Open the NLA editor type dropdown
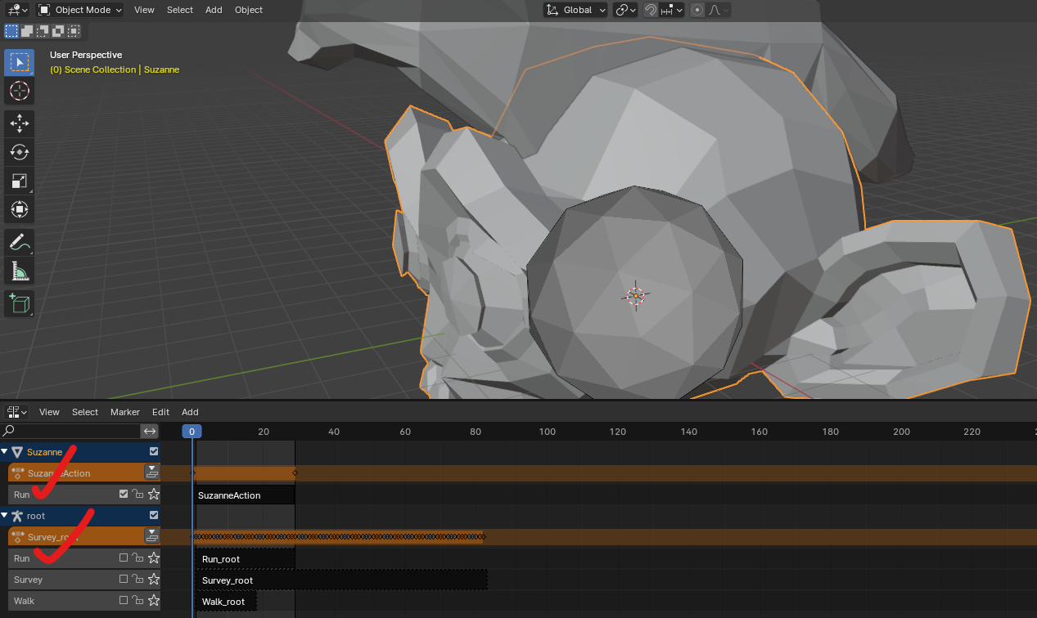Viewport: 1037px width, 618px height. (16, 412)
